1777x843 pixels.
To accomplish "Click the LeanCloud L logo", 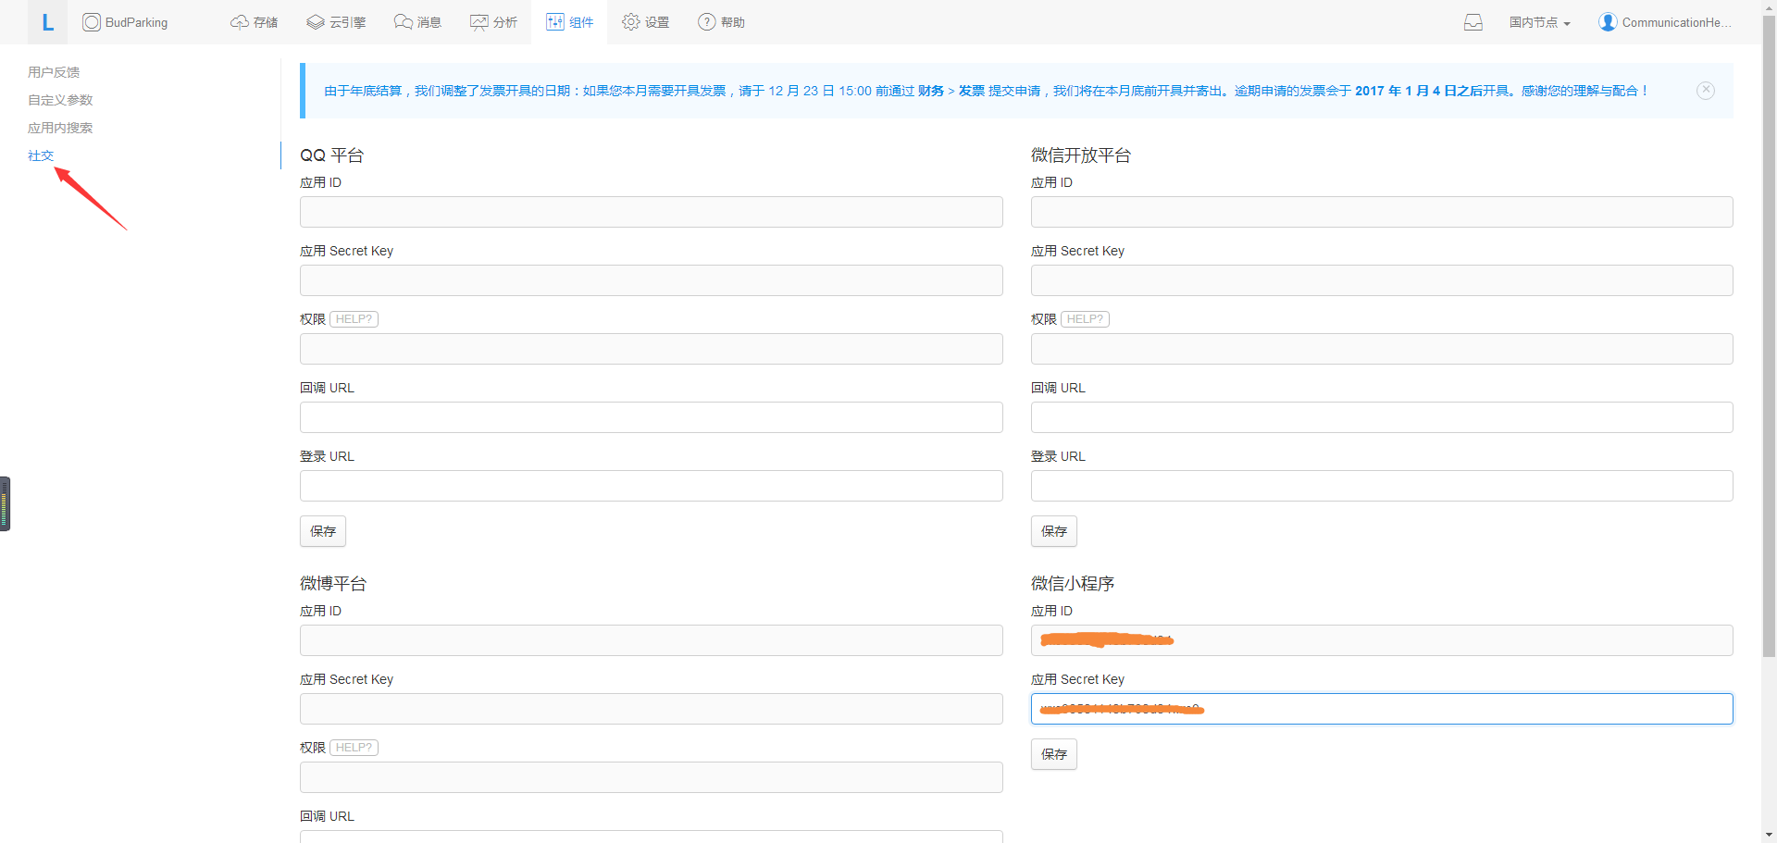I will [x=47, y=22].
